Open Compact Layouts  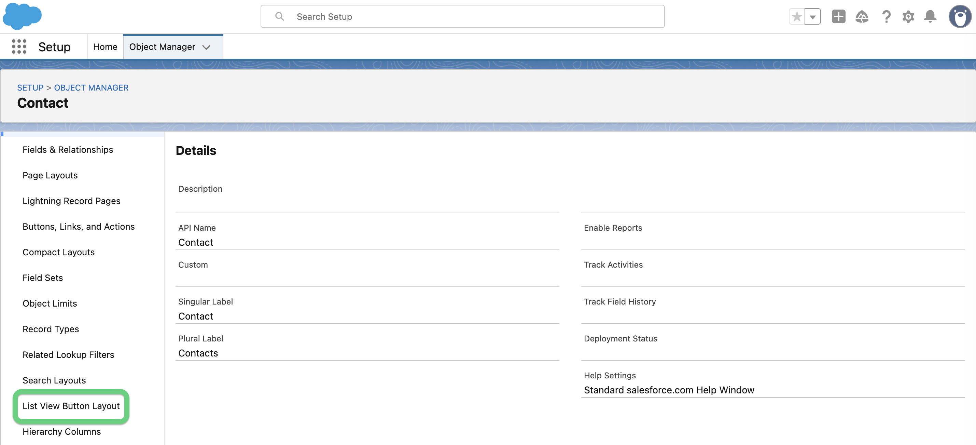(x=58, y=253)
